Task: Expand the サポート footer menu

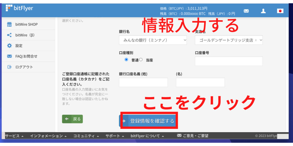Action: pyautogui.click(x=114, y=136)
